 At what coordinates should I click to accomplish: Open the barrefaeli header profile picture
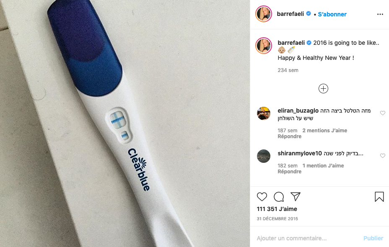264,14
